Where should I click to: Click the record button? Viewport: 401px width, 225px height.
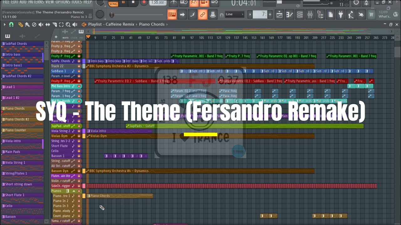tap(144, 3)
